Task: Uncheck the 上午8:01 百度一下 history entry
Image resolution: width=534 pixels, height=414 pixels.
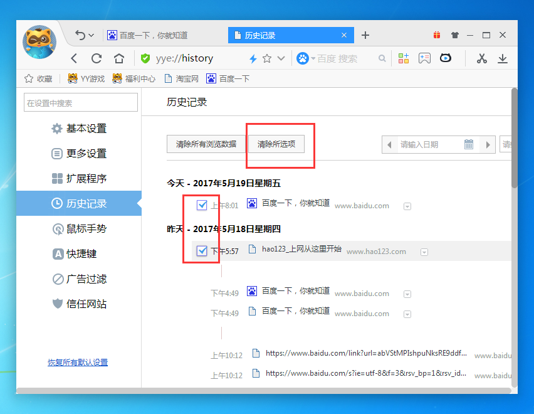Action: coord(202,204)
